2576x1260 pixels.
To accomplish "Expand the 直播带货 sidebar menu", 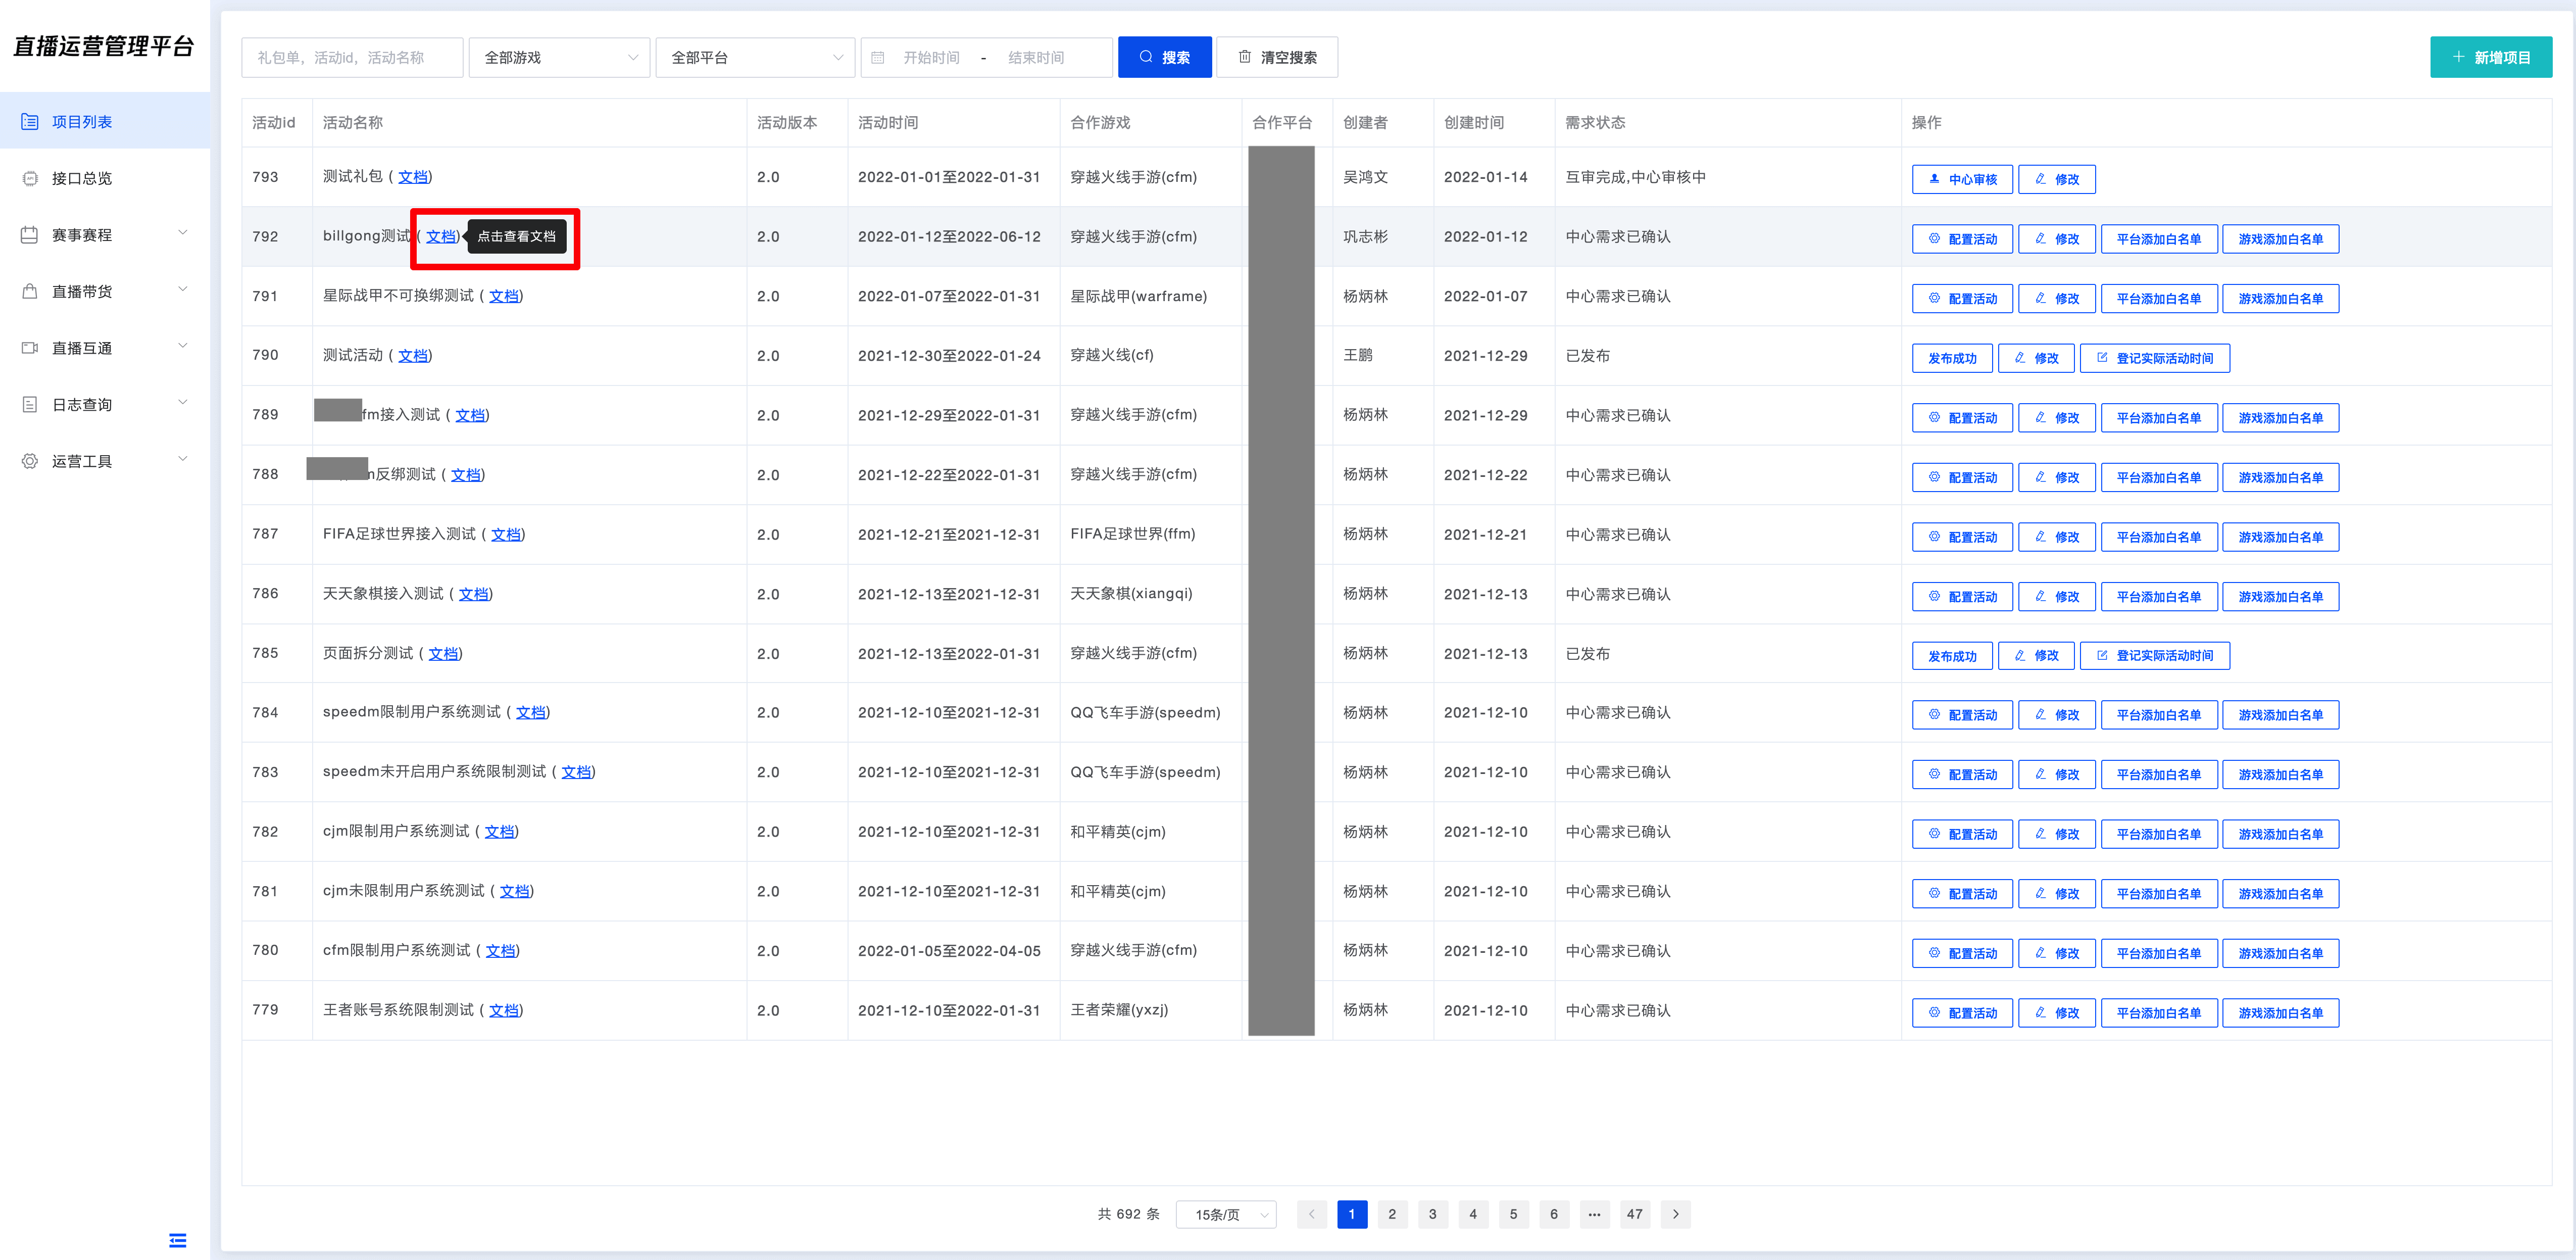I will (105, 291).
